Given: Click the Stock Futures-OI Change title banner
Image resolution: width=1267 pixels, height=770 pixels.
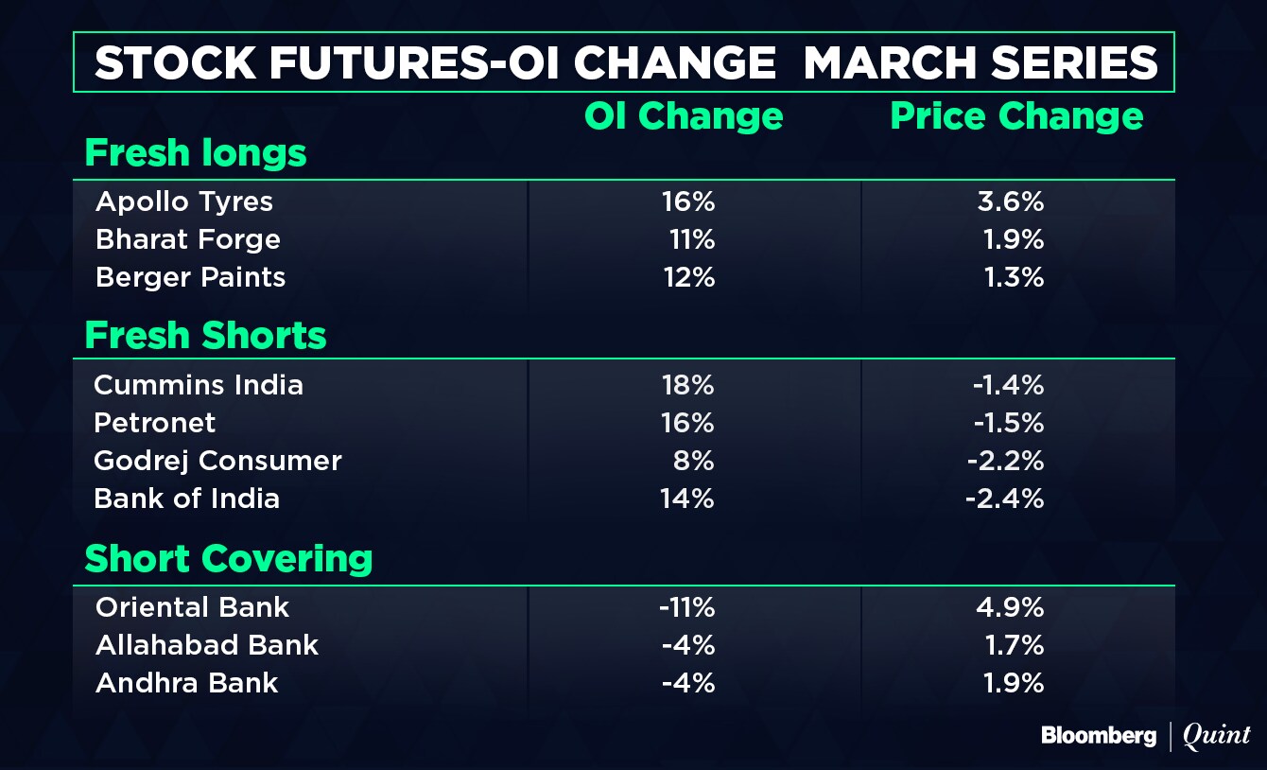Looking at the screenshot, I should [625, 62].
